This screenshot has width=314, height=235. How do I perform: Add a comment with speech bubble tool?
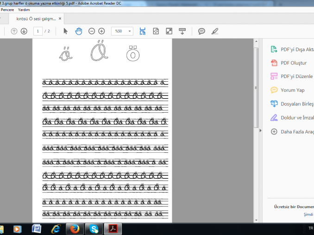point(201,31)
